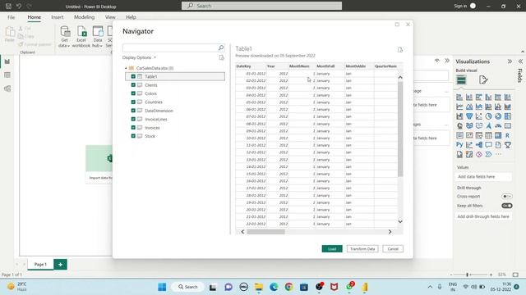526x295 pixels.
Task: Open the File menu
Action: tap(11, 17)
